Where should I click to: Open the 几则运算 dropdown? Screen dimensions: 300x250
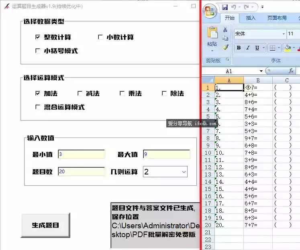pos(165,172)
